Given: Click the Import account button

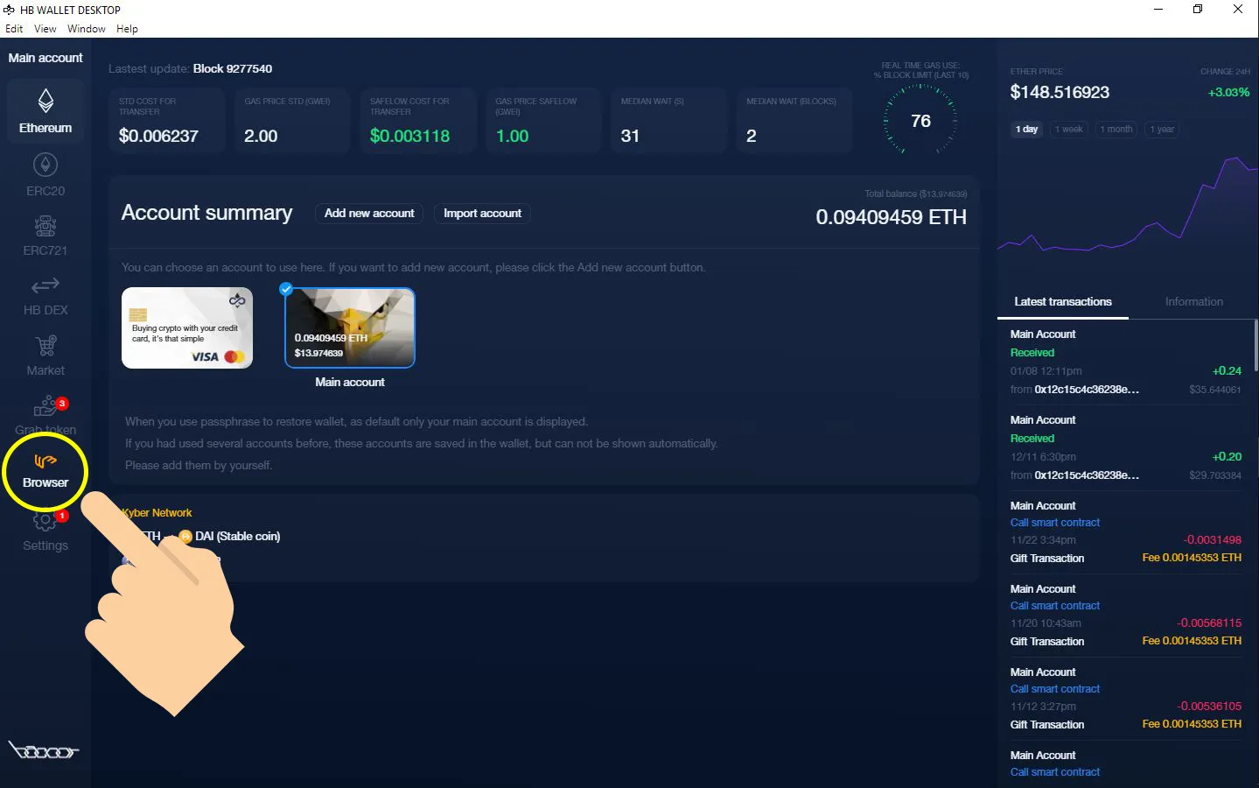Looking at the screenshot, I should click(481, 213).
